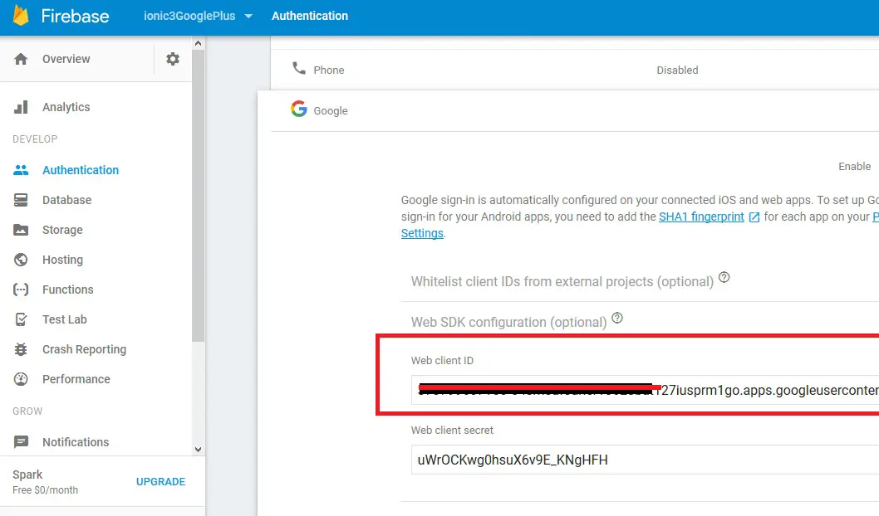Open Notifications in Grow section
This screenshot has width=879, height=516.
[x=76, y=442]
